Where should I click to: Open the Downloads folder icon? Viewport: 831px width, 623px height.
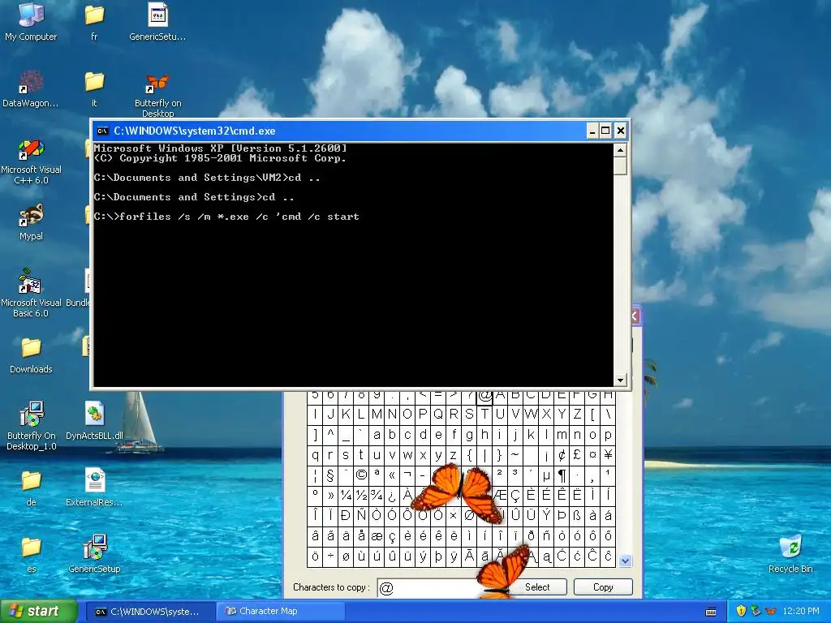31,355
